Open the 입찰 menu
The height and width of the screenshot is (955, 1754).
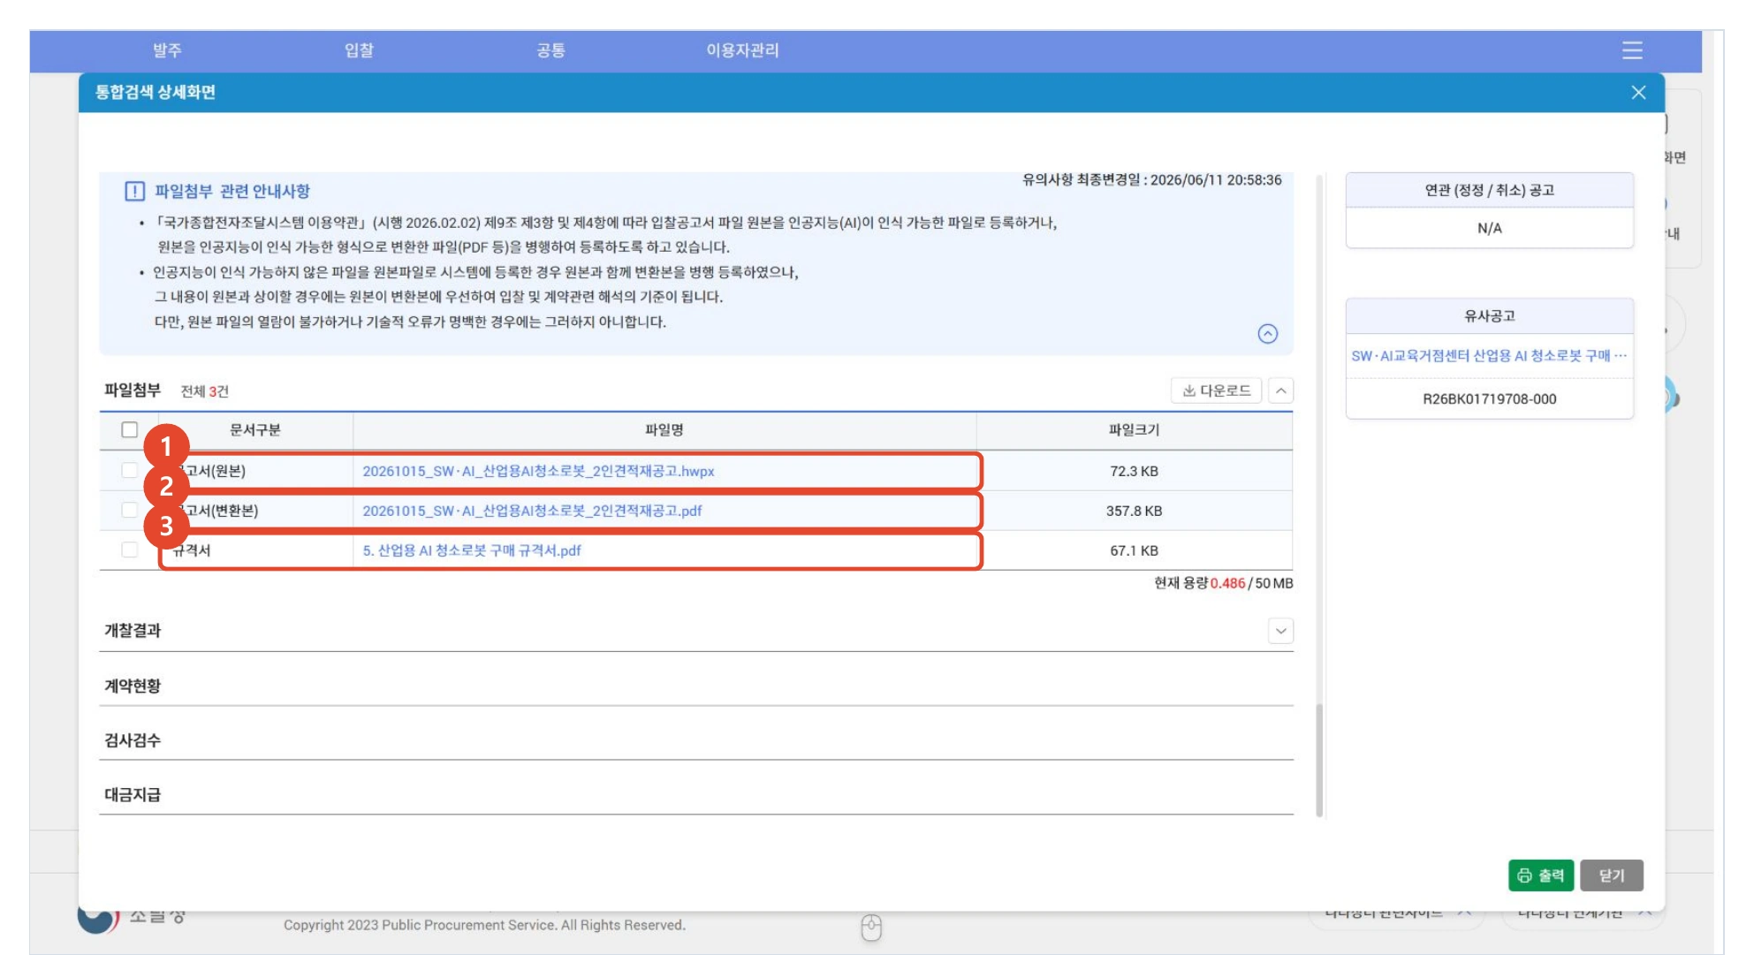[359, 51]
